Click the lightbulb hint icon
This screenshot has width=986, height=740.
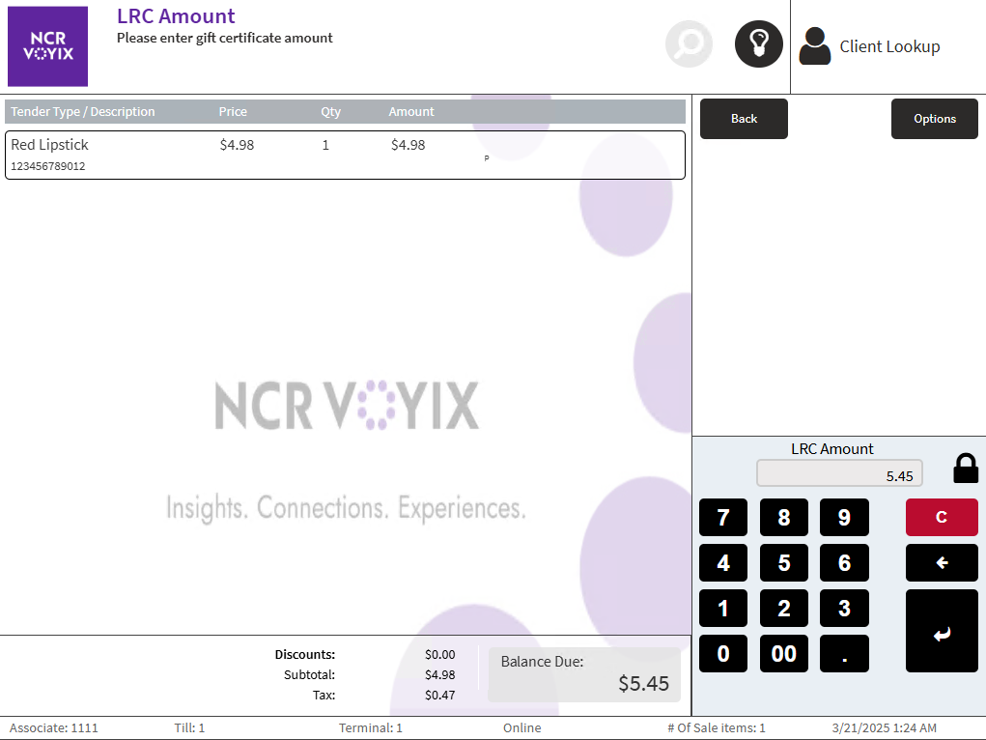[758, 44]
